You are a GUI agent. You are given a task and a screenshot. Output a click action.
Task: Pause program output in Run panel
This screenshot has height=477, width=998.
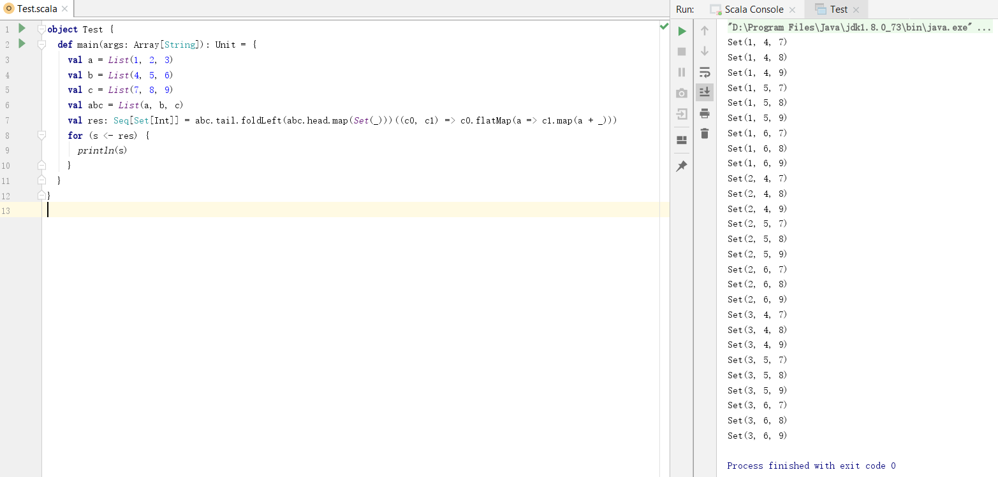click(682, 72)
